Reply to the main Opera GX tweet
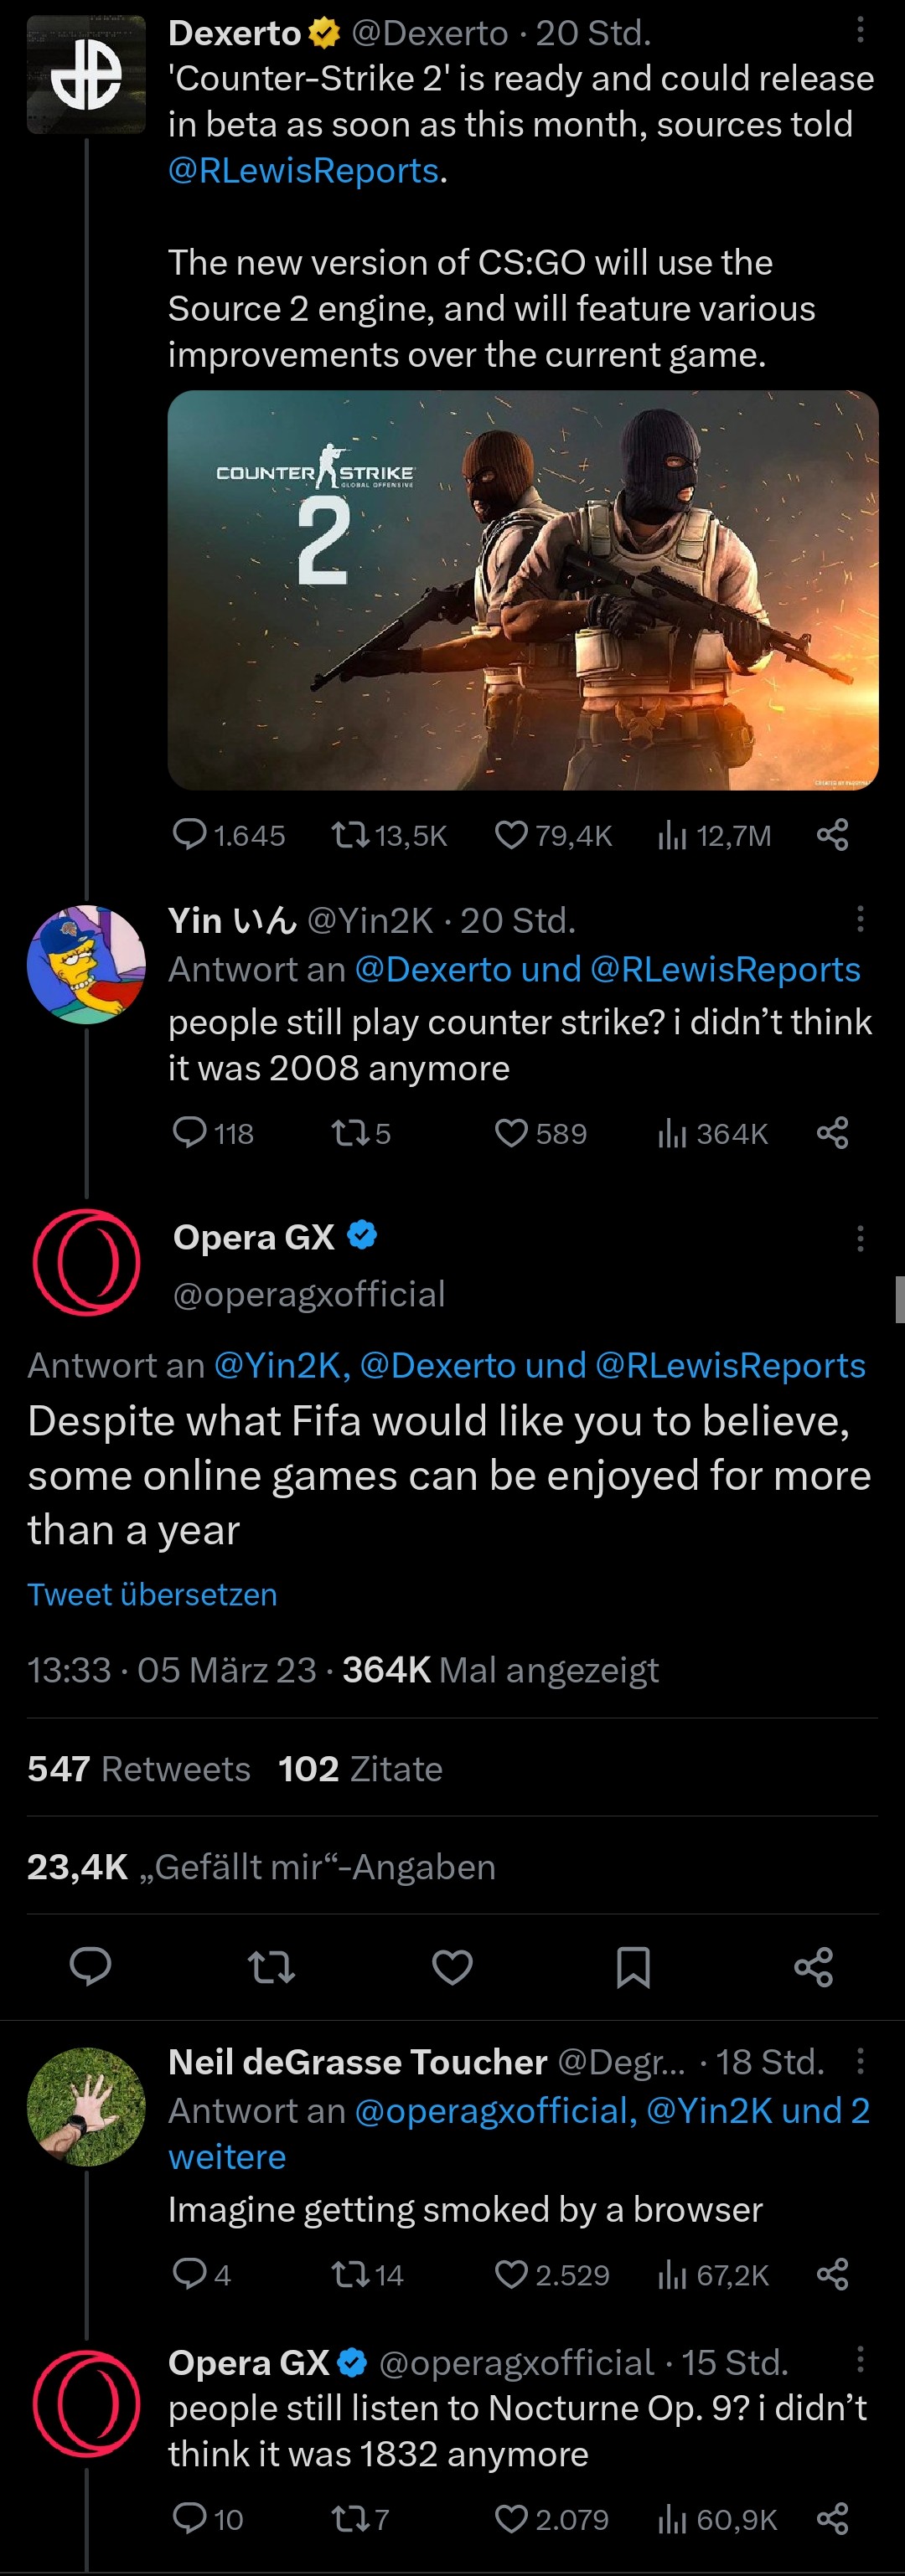Viewport: 905px width, 2576px height. pos(90,1966)
